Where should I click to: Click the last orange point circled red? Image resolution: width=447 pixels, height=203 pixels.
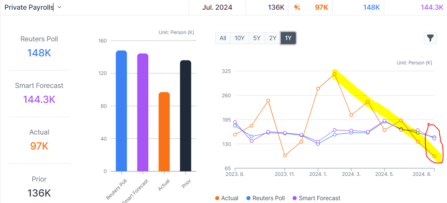(x=434, y=156)
